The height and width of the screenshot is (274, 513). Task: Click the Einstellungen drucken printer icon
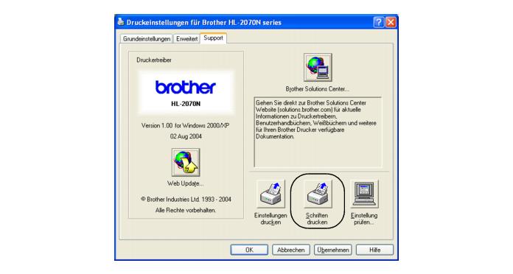[271, 194]
